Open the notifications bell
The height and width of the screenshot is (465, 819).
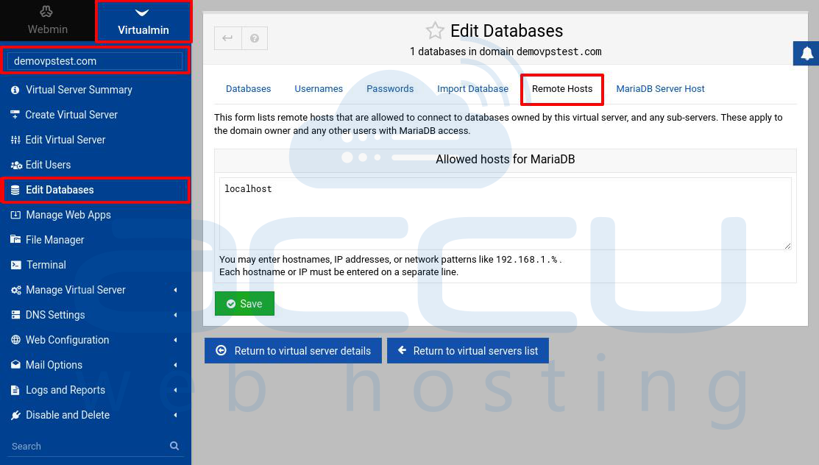(806, 53)
